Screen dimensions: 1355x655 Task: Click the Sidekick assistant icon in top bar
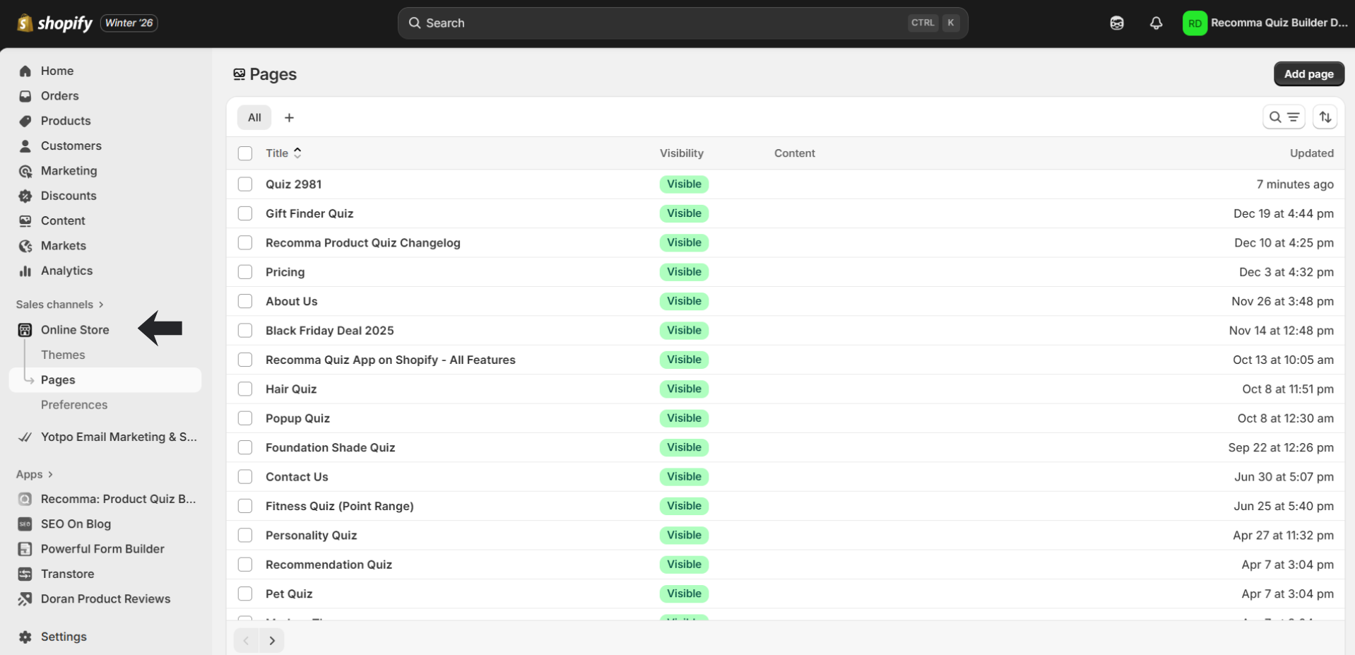(1116, 23)
